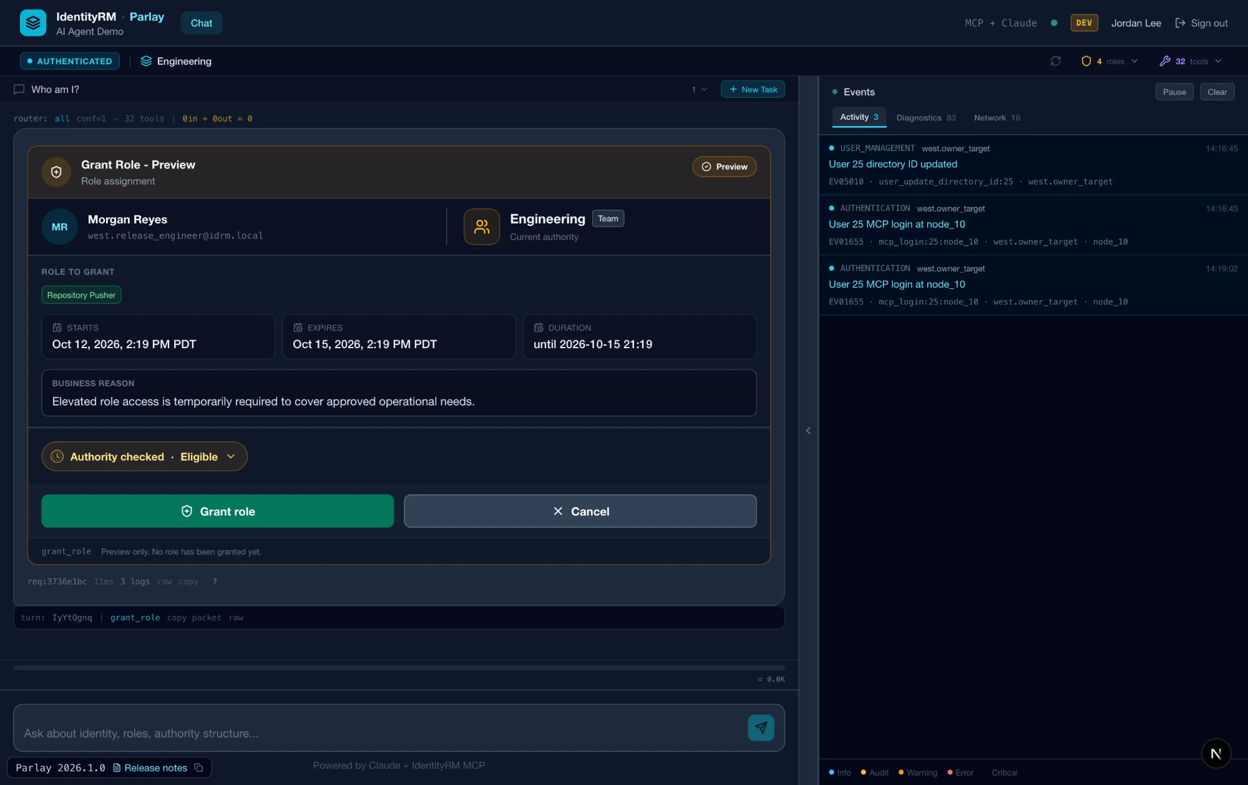Cancel the role grant preview

tap(580, 511)
